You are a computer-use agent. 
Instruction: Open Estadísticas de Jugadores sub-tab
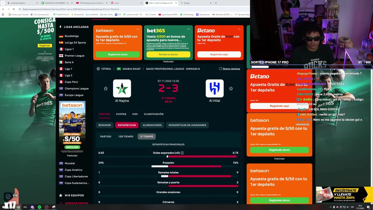pos(187,125)
